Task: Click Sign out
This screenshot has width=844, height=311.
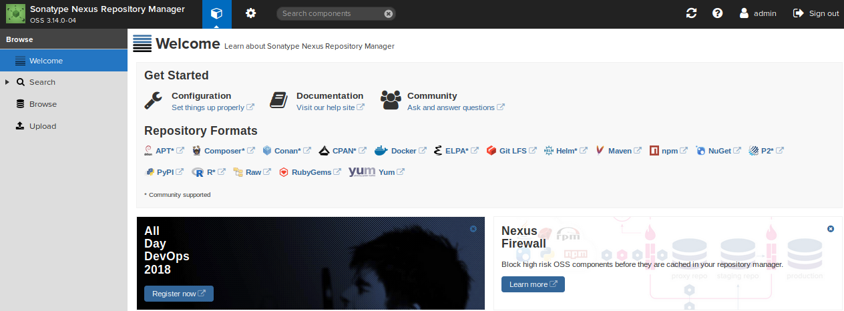Action: 816,13
